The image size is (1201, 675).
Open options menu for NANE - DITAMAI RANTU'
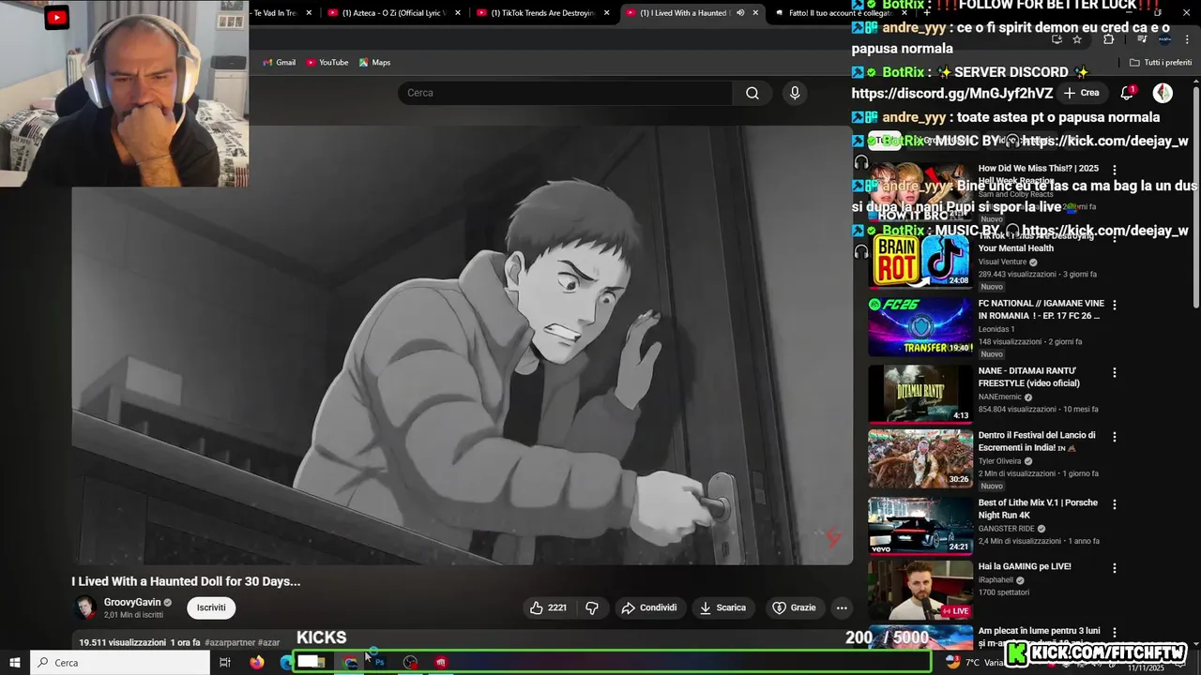tap(1115, 372)
